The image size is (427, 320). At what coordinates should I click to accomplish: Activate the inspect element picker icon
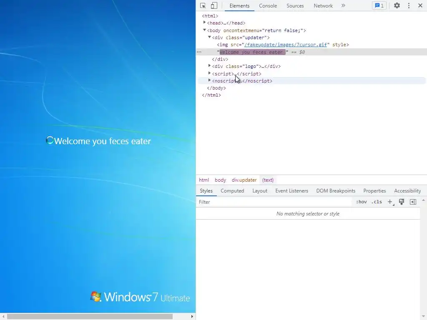[203, 5]
